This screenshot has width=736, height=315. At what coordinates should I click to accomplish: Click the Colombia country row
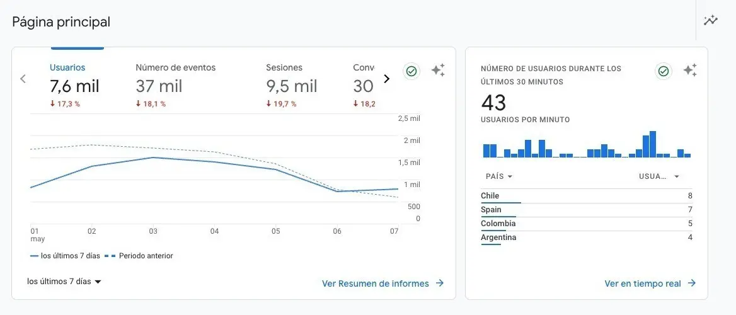[586, 224]
